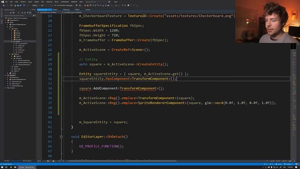Click the notifications icon in status bar
Screen dimensions: 300x169
coord(297,164)
